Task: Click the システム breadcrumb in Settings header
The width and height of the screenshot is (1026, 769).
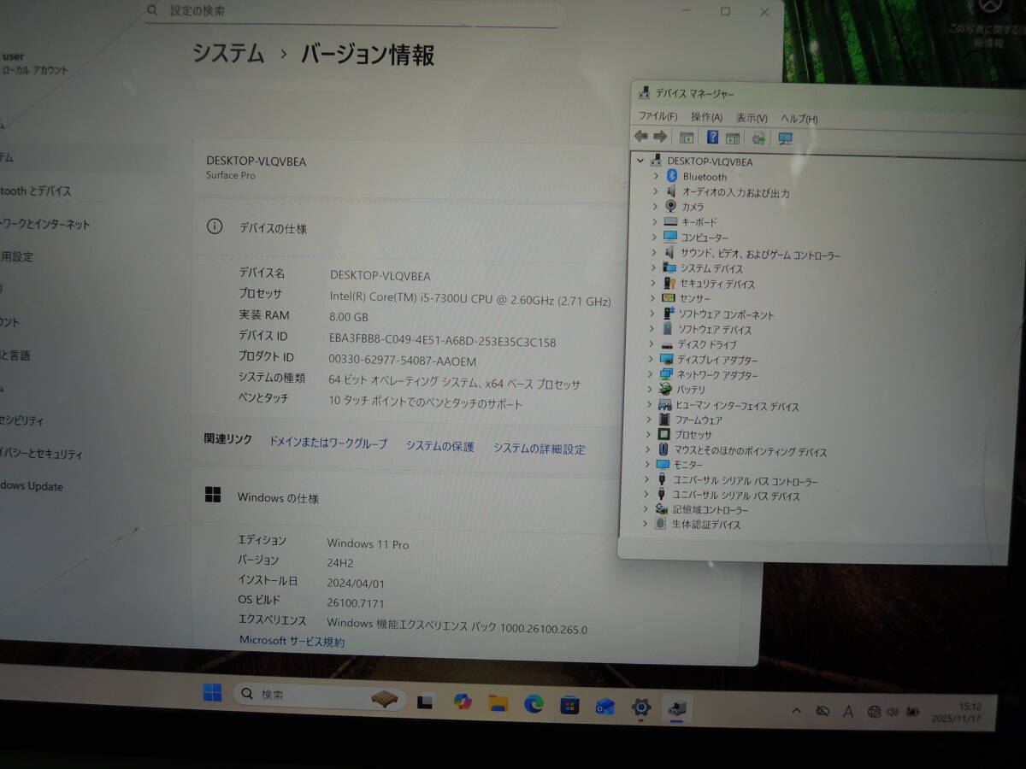Action: [228, 53]
